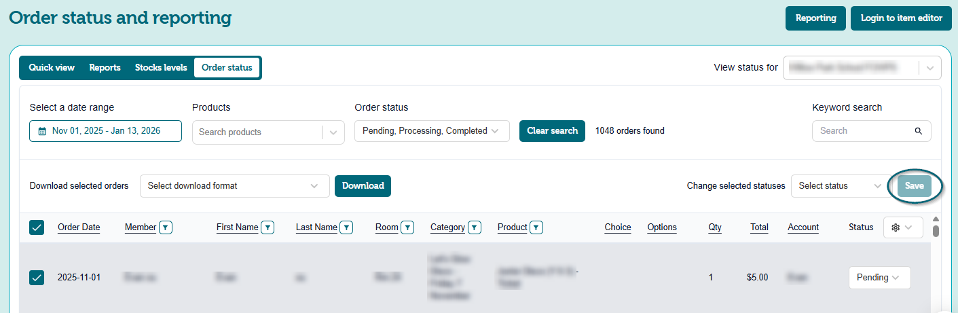Open the gear column settings menu

902,227
